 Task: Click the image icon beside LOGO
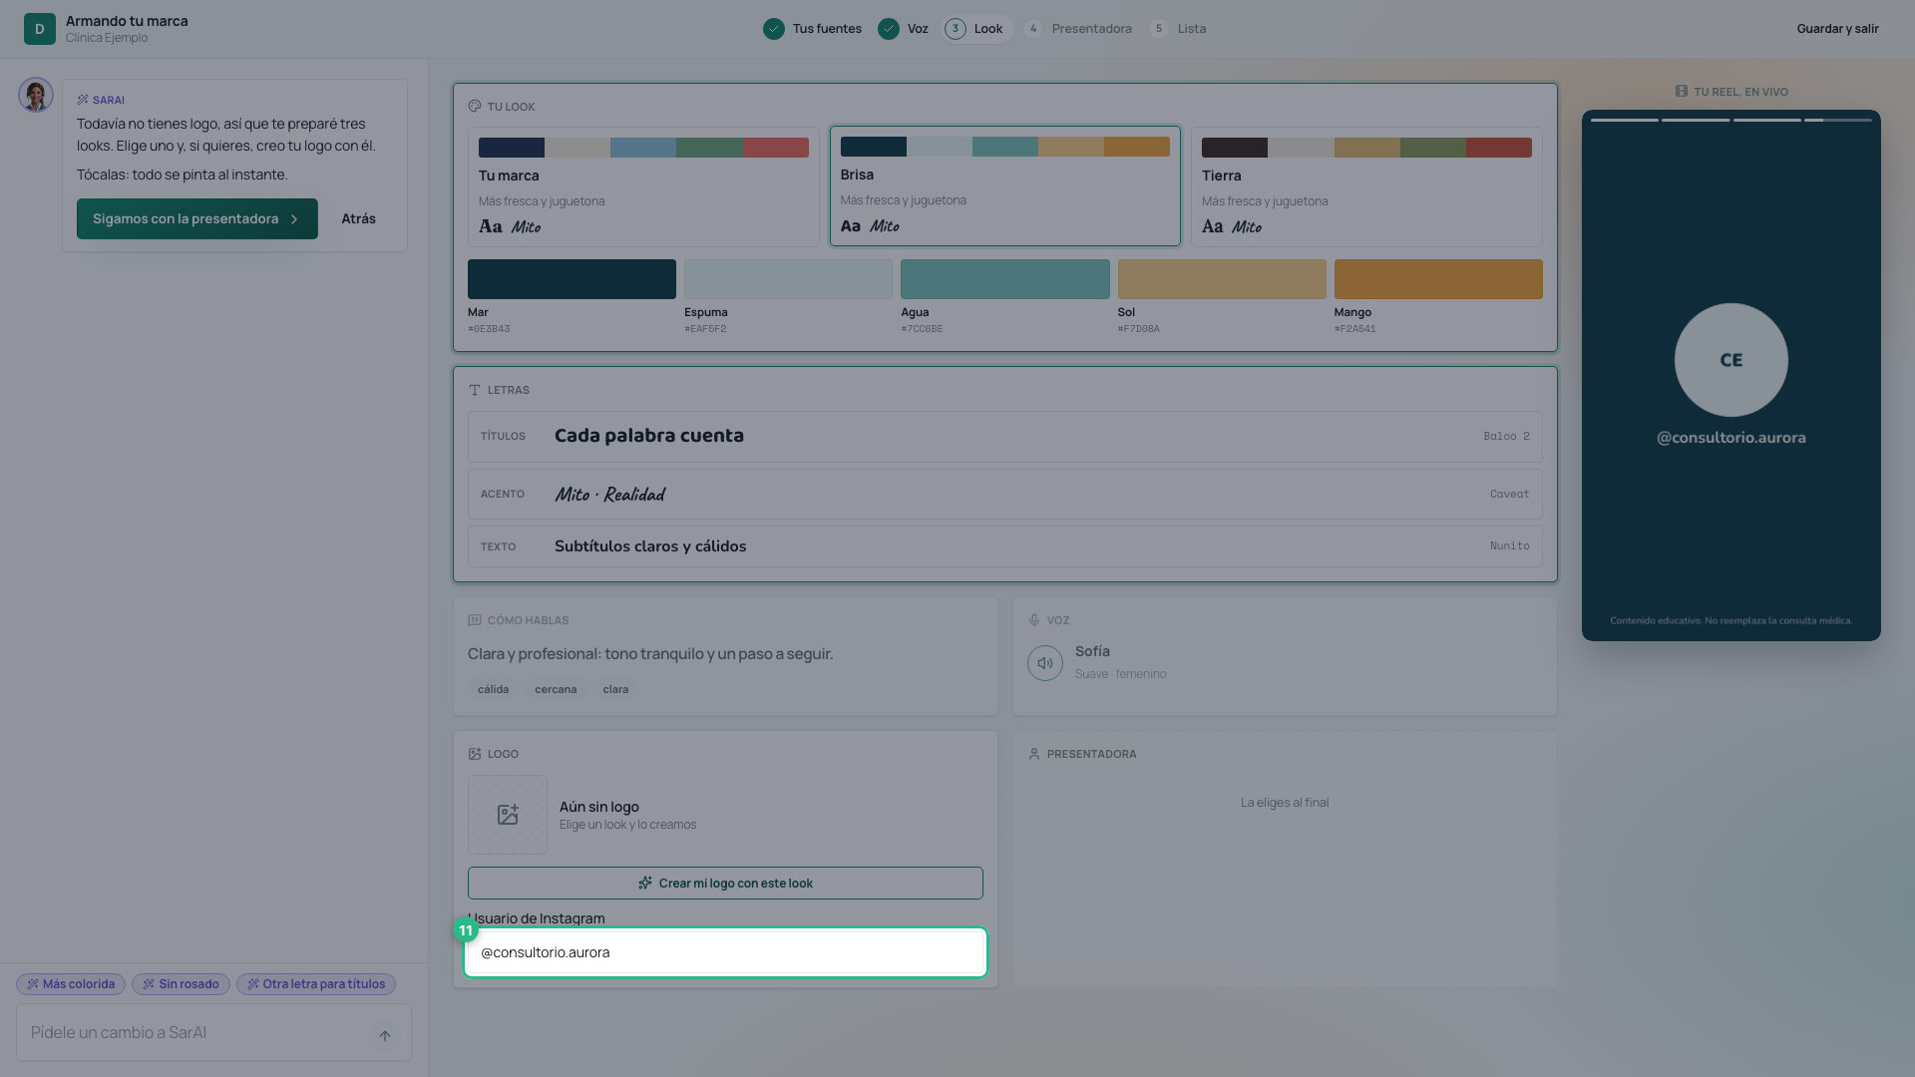tap(475, 754)
